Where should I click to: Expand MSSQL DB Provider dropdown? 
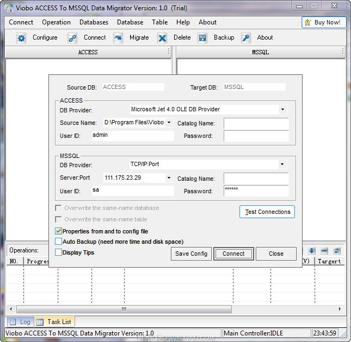pyautogui.click(x=282, y=164)
